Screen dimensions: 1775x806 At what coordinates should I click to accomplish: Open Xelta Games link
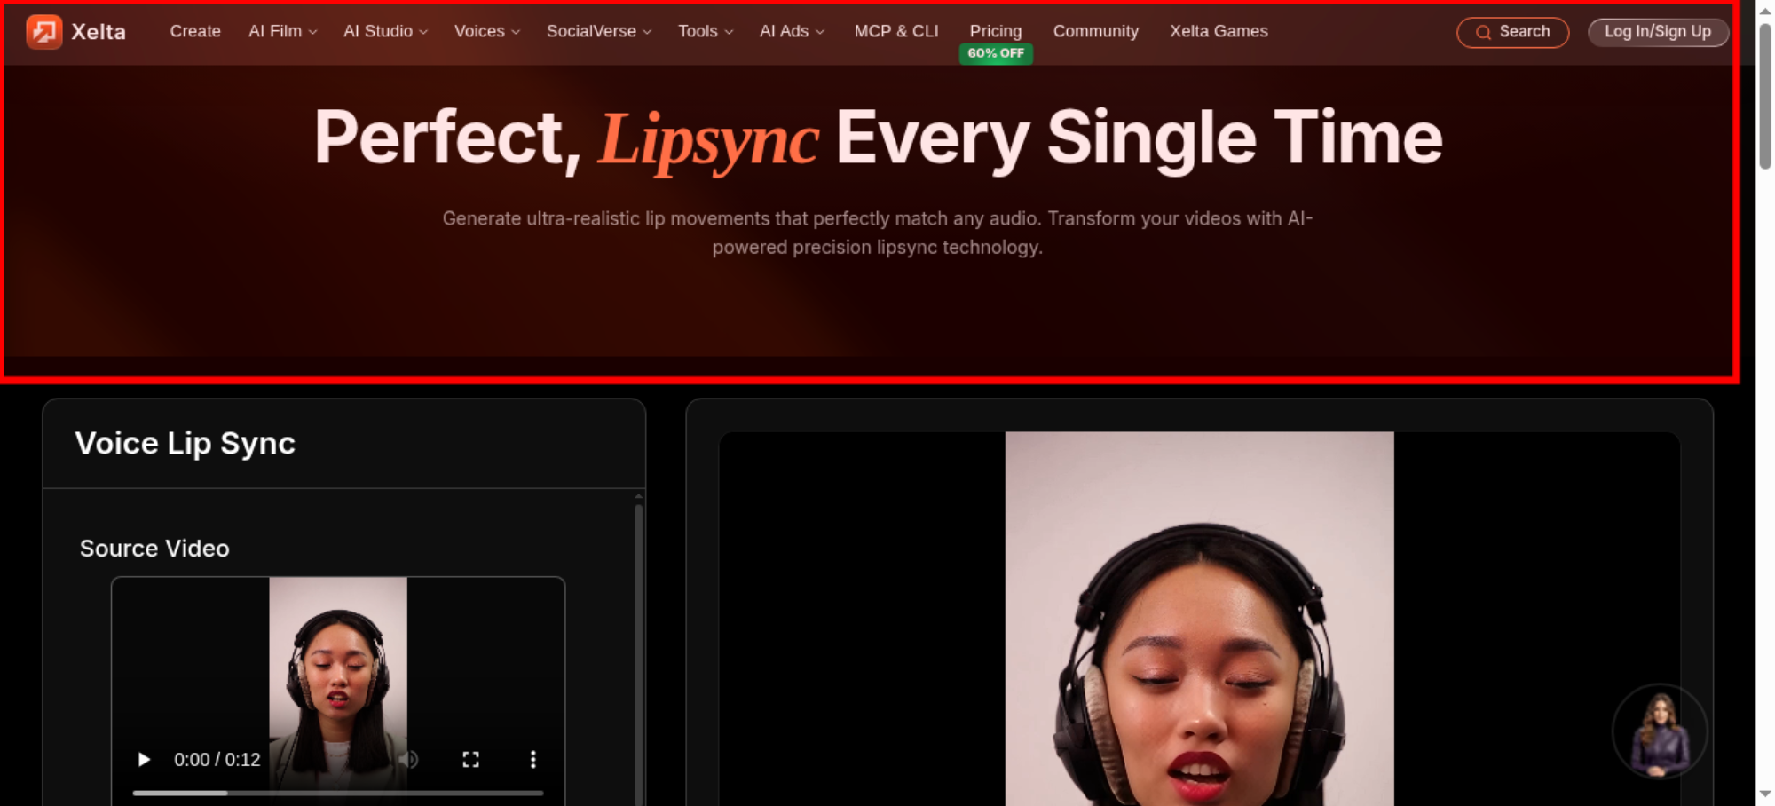[x=1219, y=31]
